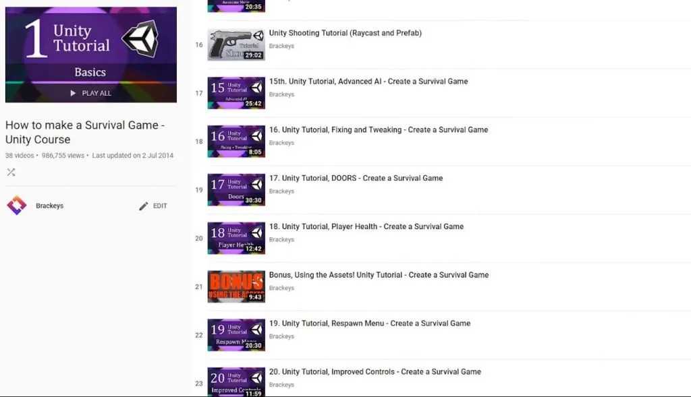The height and width of the screenshot is (397, 691).
Task: Click Brackeys under the DOORS video
Action: pyautogui.click(x=281, y=191)
